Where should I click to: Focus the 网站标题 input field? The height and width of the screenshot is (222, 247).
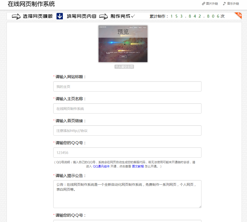click(127, 86)
